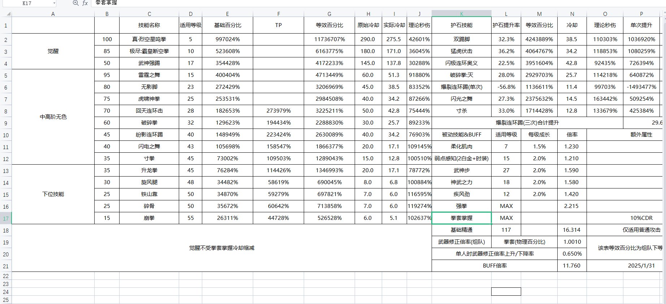Click the fx insert function icon
This screenshot has width=666, height=304.
tap(85, 3)
